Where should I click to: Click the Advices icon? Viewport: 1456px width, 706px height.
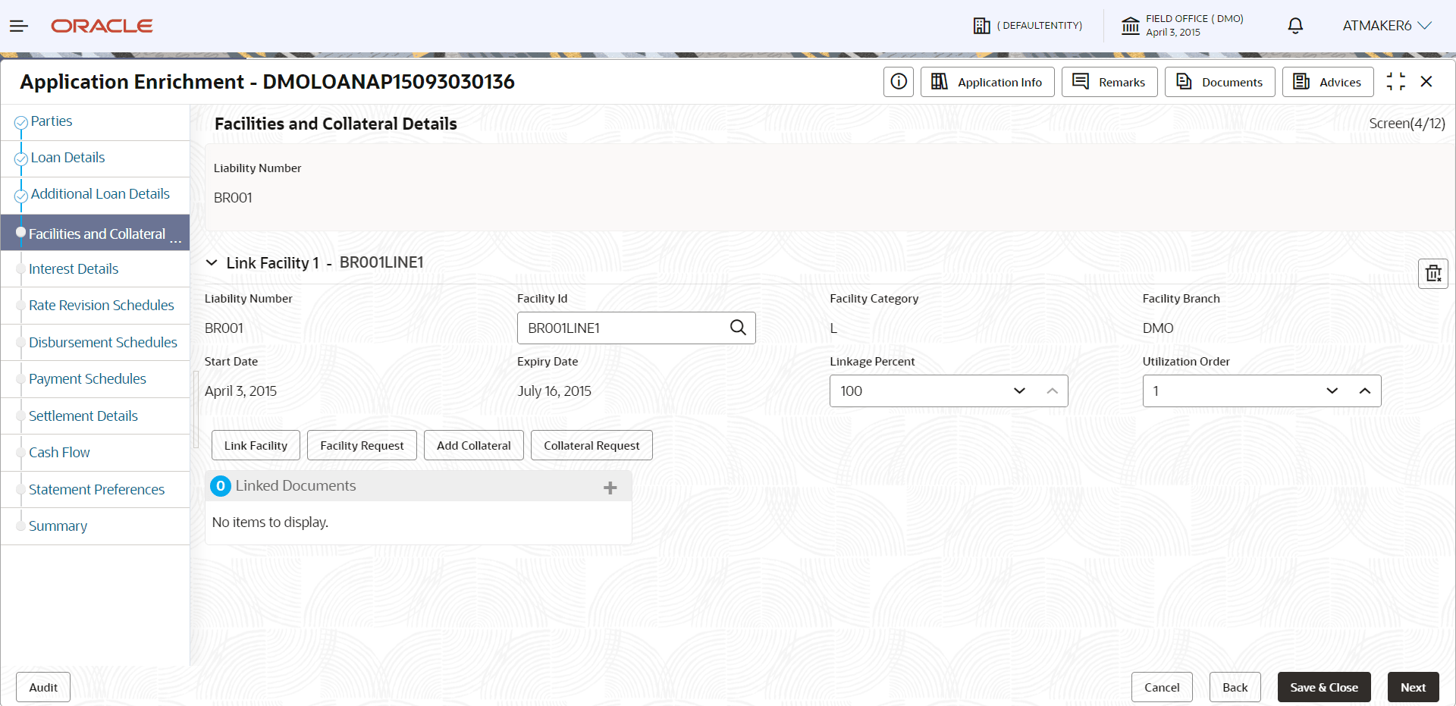[1301, 81]
